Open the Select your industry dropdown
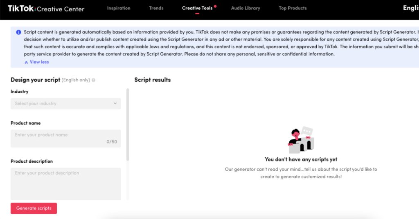The width and height of the screenshot is (419, 219). [x=66, y=103]
